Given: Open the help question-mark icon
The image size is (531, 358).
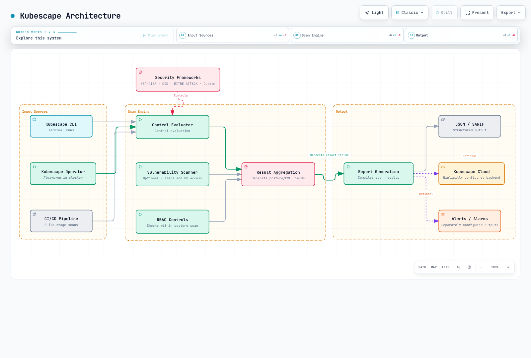Looking at the screenshot, I should coord(469,267).
